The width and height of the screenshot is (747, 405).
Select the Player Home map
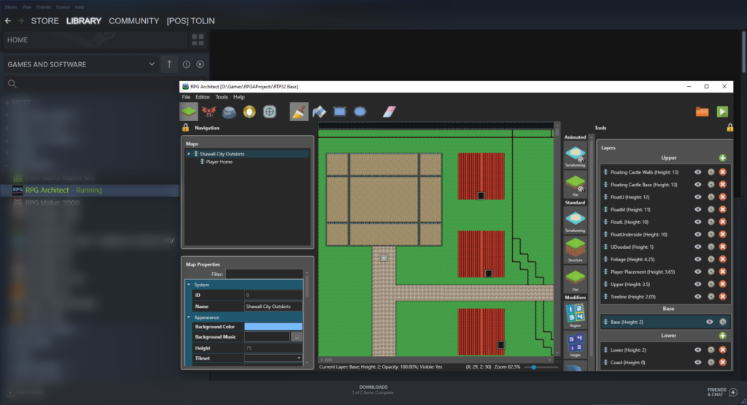coord(219,162)
